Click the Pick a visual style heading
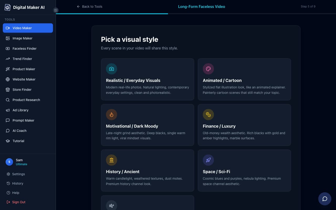Image resolution: width=336 pixels, height=210 pixels. click(x=130, y=39)
